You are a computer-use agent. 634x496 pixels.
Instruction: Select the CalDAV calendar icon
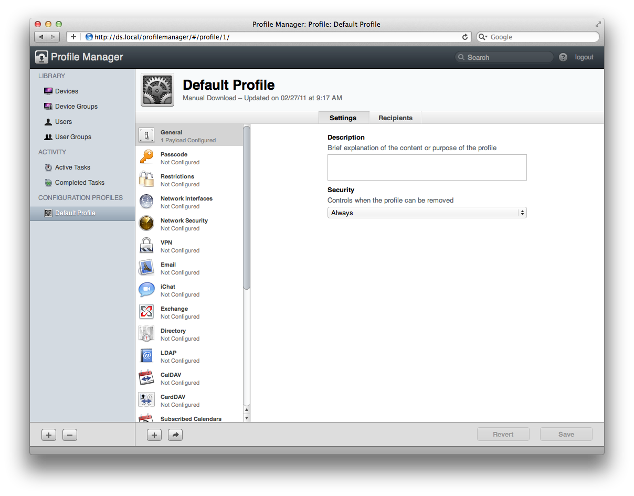click(x=146, y=377)
